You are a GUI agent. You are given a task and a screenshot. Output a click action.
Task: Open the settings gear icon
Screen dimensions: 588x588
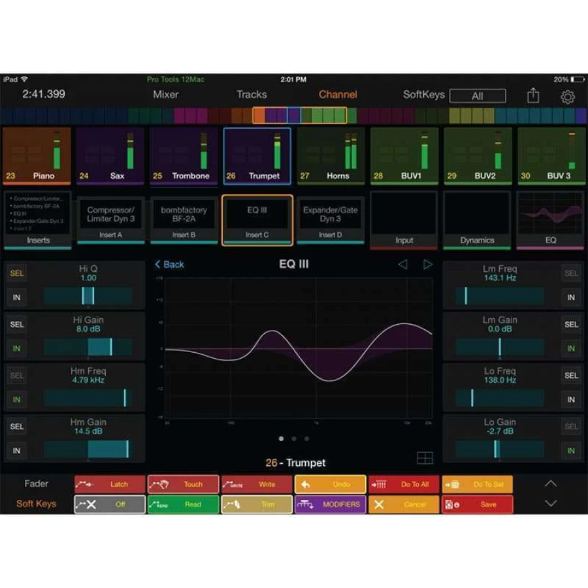567,97
